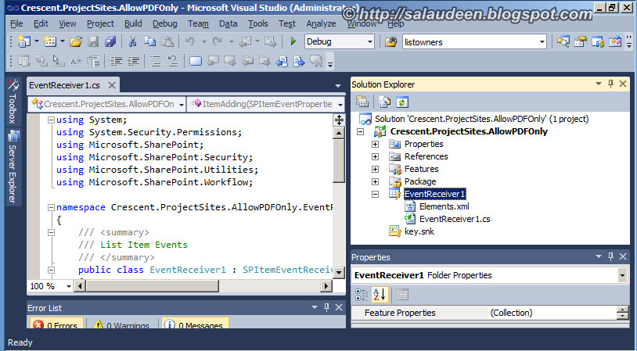The image size is (637, 351).
Task: Open the Debug configuration dropdown
Action: 369,41
